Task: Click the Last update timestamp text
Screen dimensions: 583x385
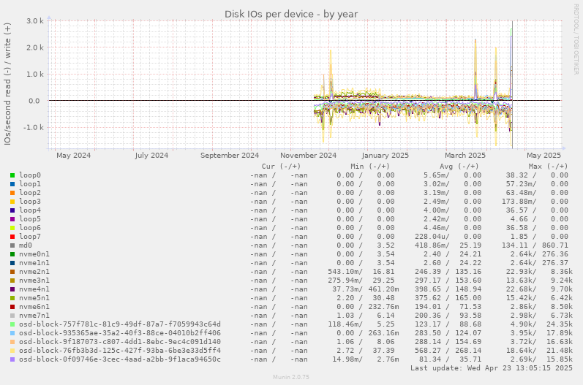Action: (491, 368)
